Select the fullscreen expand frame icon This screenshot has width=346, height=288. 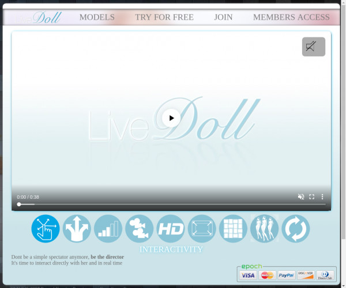tap(202, 229)
